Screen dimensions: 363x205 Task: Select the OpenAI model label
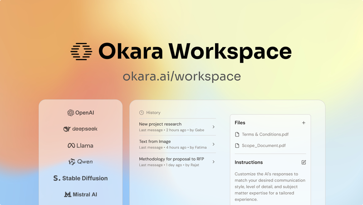point(85,112)
